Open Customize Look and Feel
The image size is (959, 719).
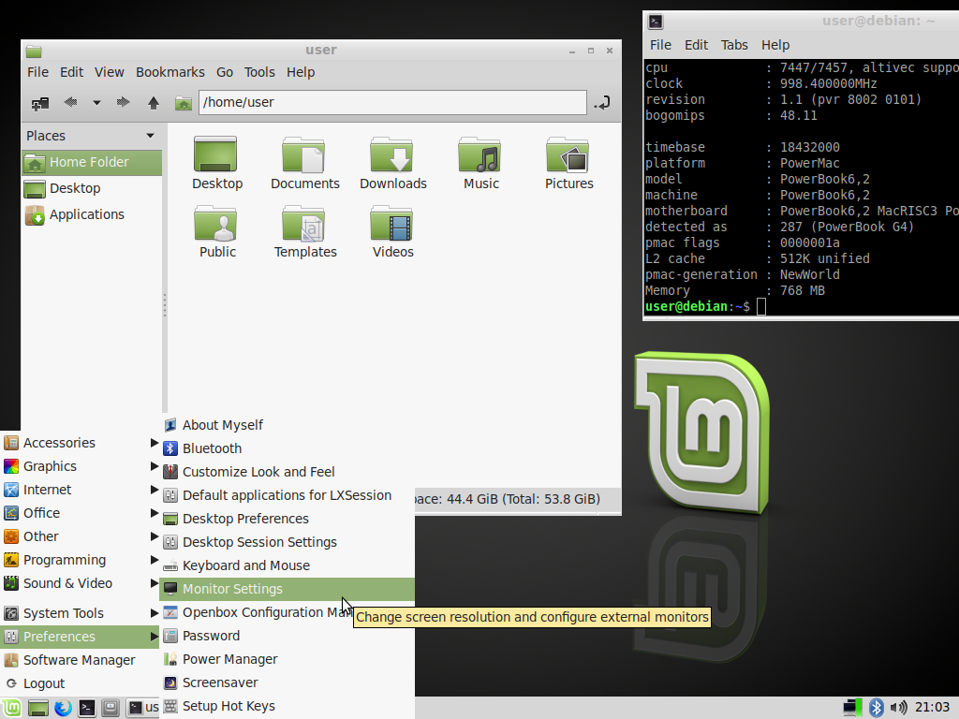point(287,472)
